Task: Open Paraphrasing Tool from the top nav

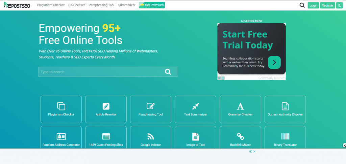Action: coord(101,5)
